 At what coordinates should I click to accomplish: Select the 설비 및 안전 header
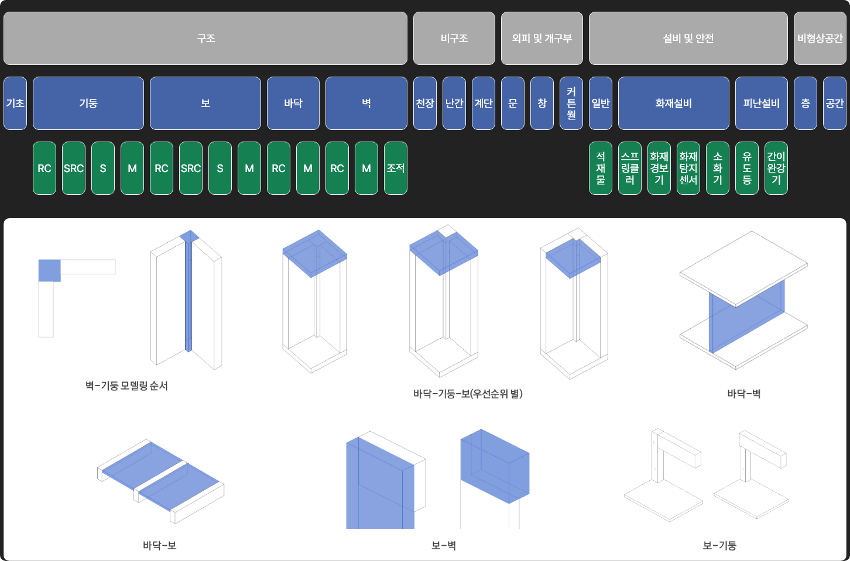(688, 39)
